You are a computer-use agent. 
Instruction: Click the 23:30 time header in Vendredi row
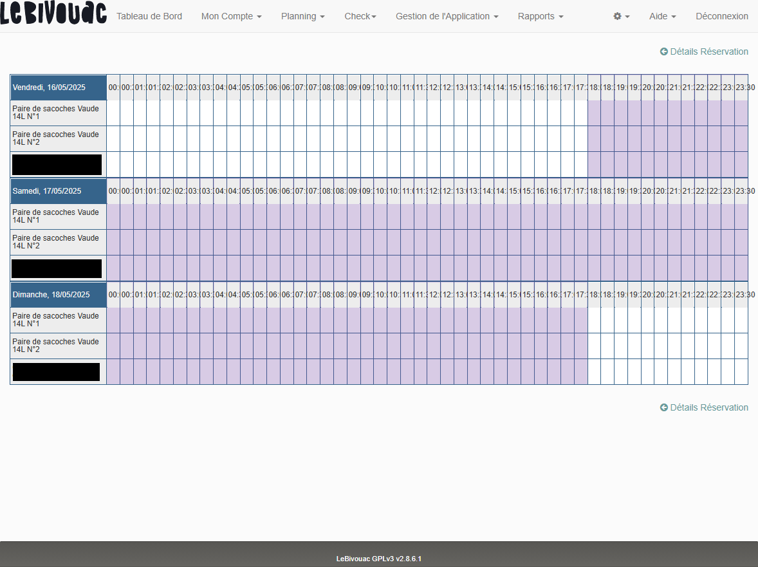[741, 88]
